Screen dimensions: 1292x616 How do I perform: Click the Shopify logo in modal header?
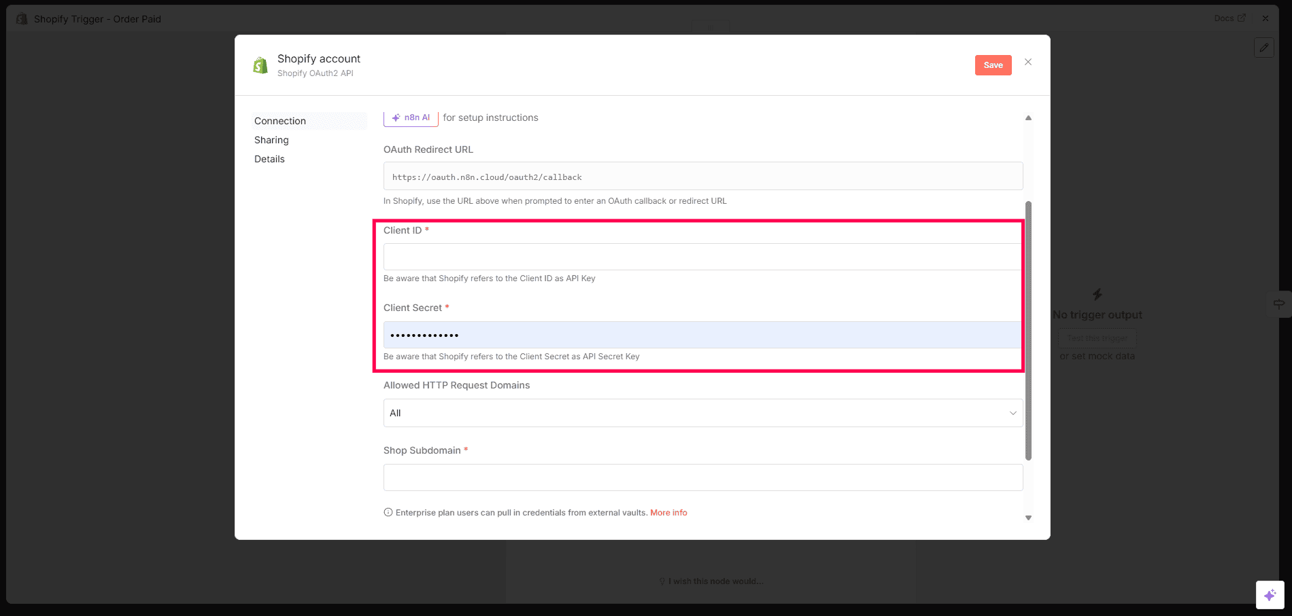pyautogui.click(x=260, y=65)
